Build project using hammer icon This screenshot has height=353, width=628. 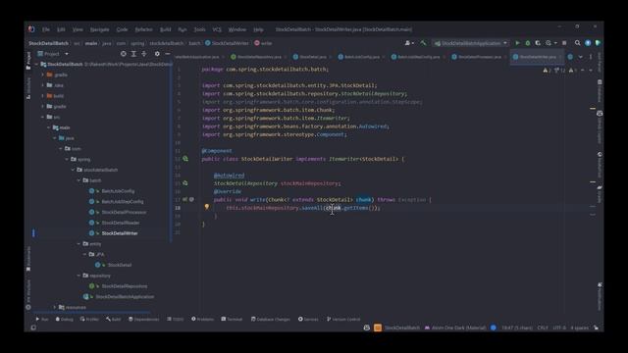click(423, 43)
